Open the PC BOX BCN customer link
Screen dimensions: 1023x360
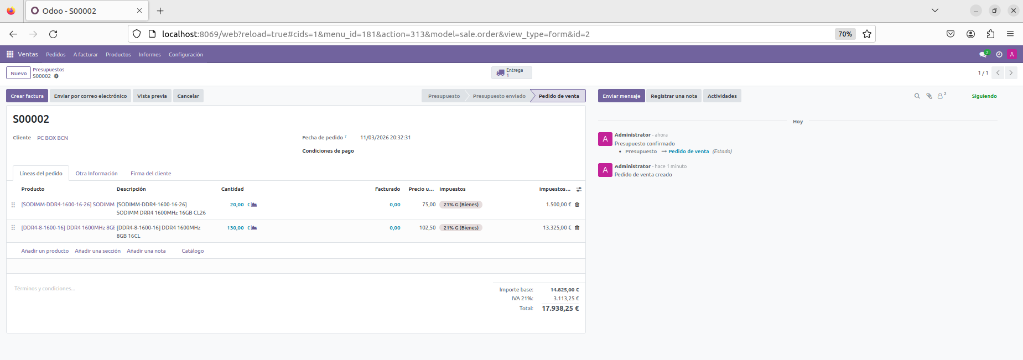[53, 138]
